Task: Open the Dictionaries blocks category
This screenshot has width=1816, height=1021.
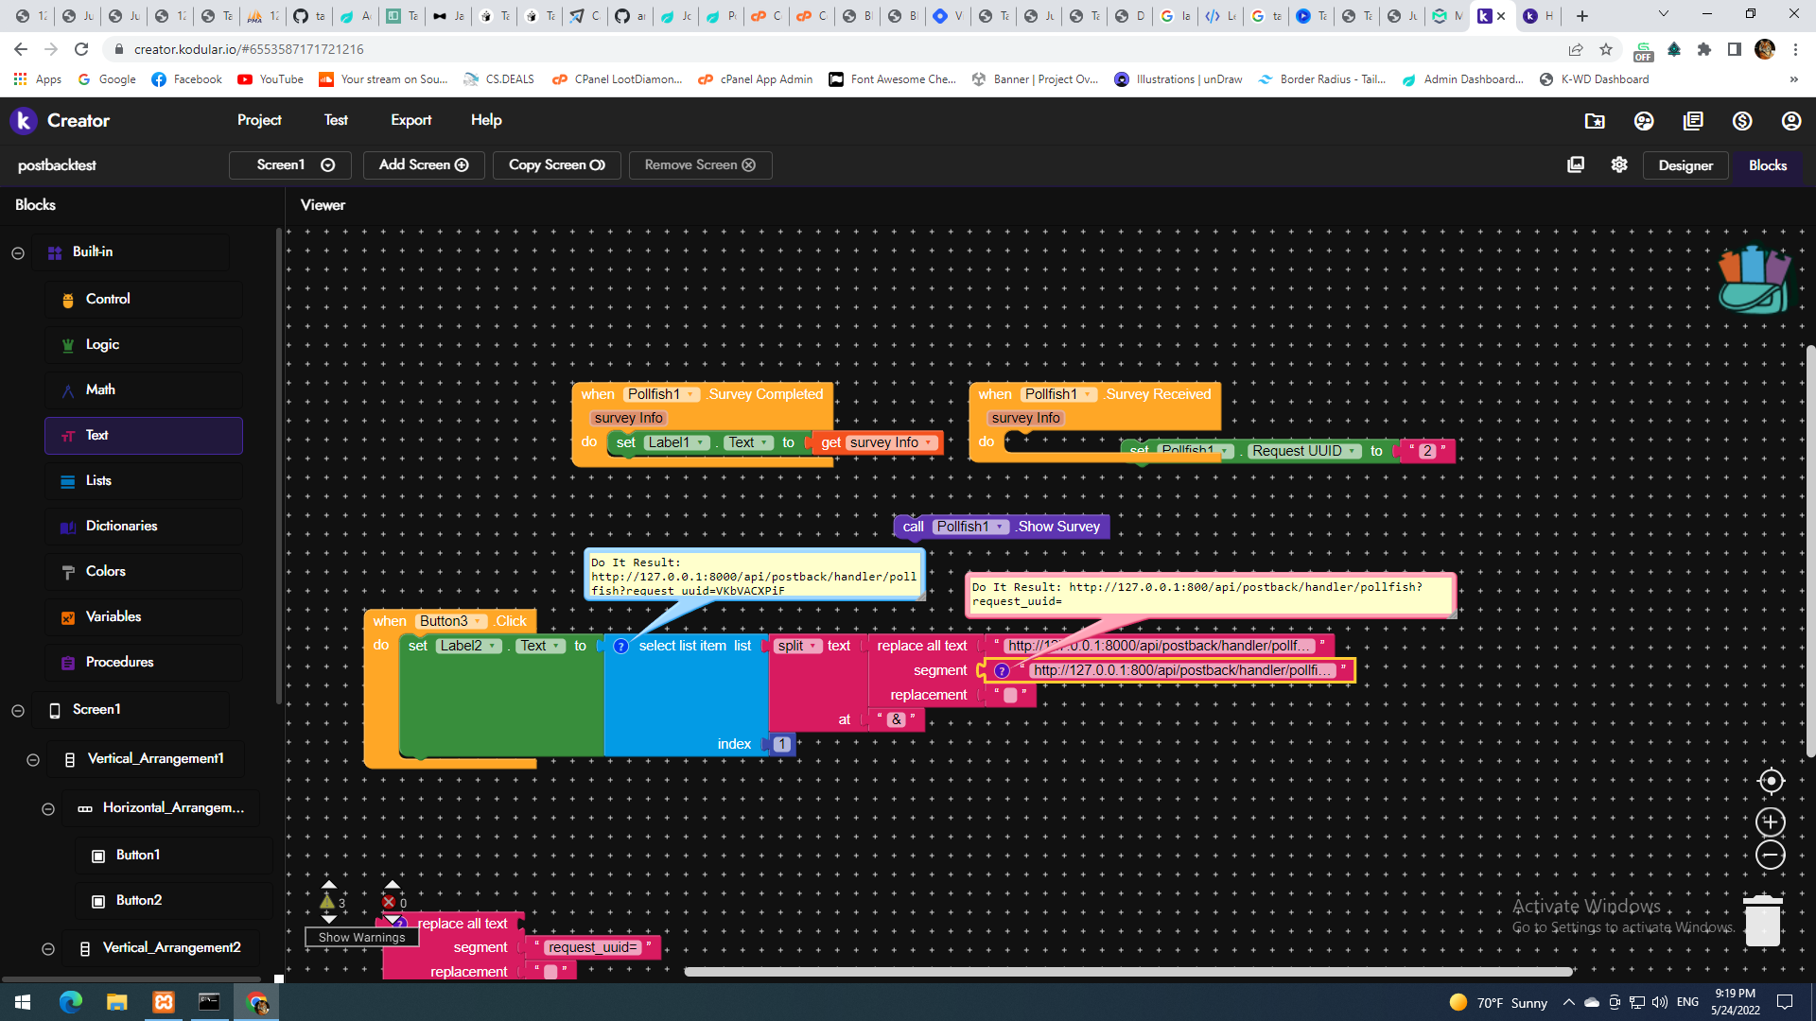Action: [x=143, y=526]
